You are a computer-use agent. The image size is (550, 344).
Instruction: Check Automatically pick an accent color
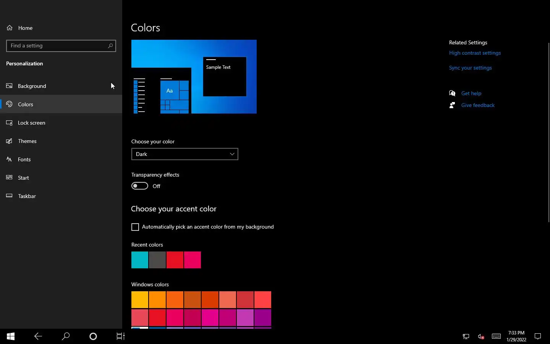[x=135, y=227]
